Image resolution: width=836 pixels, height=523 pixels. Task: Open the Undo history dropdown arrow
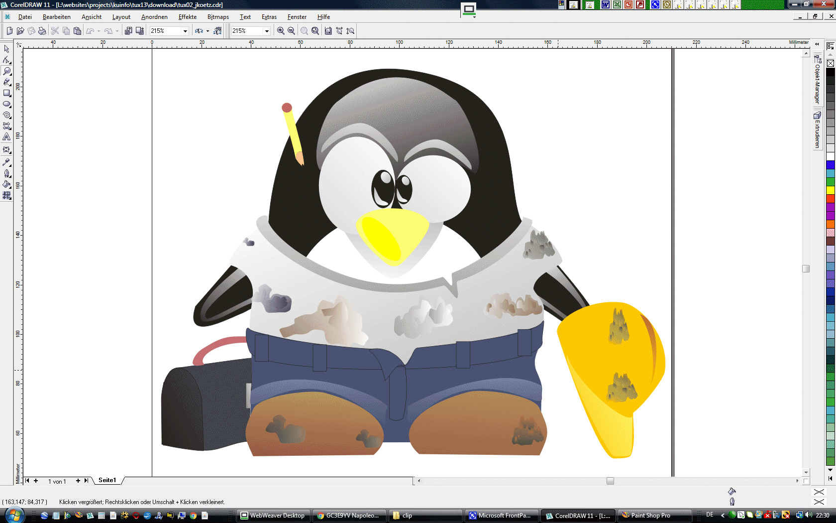click(99, 31)
